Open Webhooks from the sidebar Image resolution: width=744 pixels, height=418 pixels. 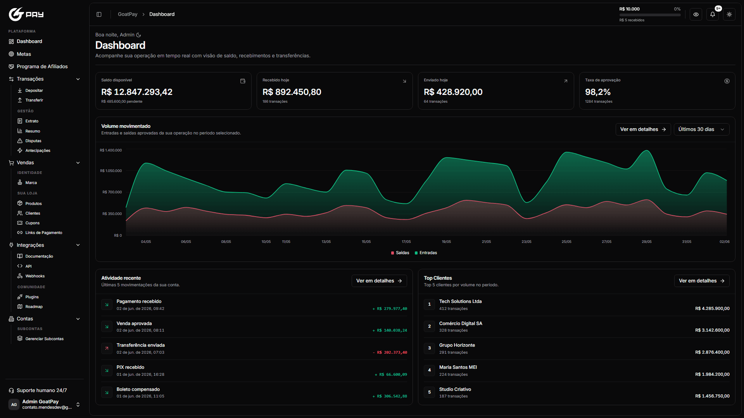pyautogui.click(x=35, y=276)
